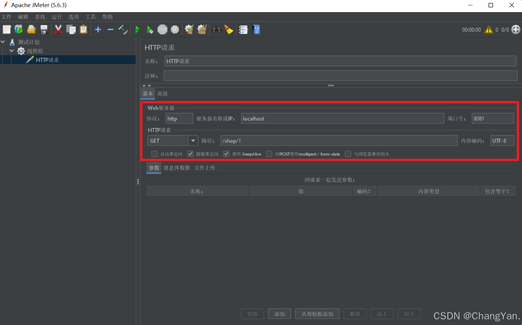The width and height of the screenshot is (522, 325).
Task: Save the test plan with floppy icon
Action: click(x=44, y=30)
